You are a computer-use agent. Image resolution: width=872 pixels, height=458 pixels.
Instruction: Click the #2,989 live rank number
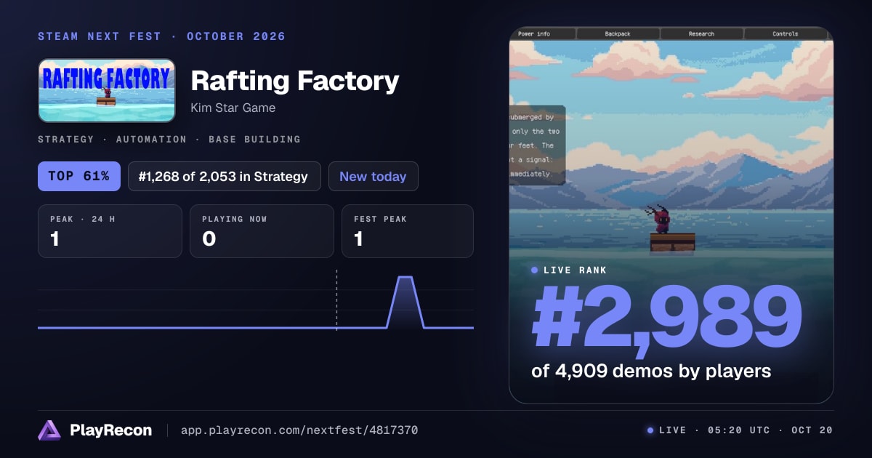point(667,316)
